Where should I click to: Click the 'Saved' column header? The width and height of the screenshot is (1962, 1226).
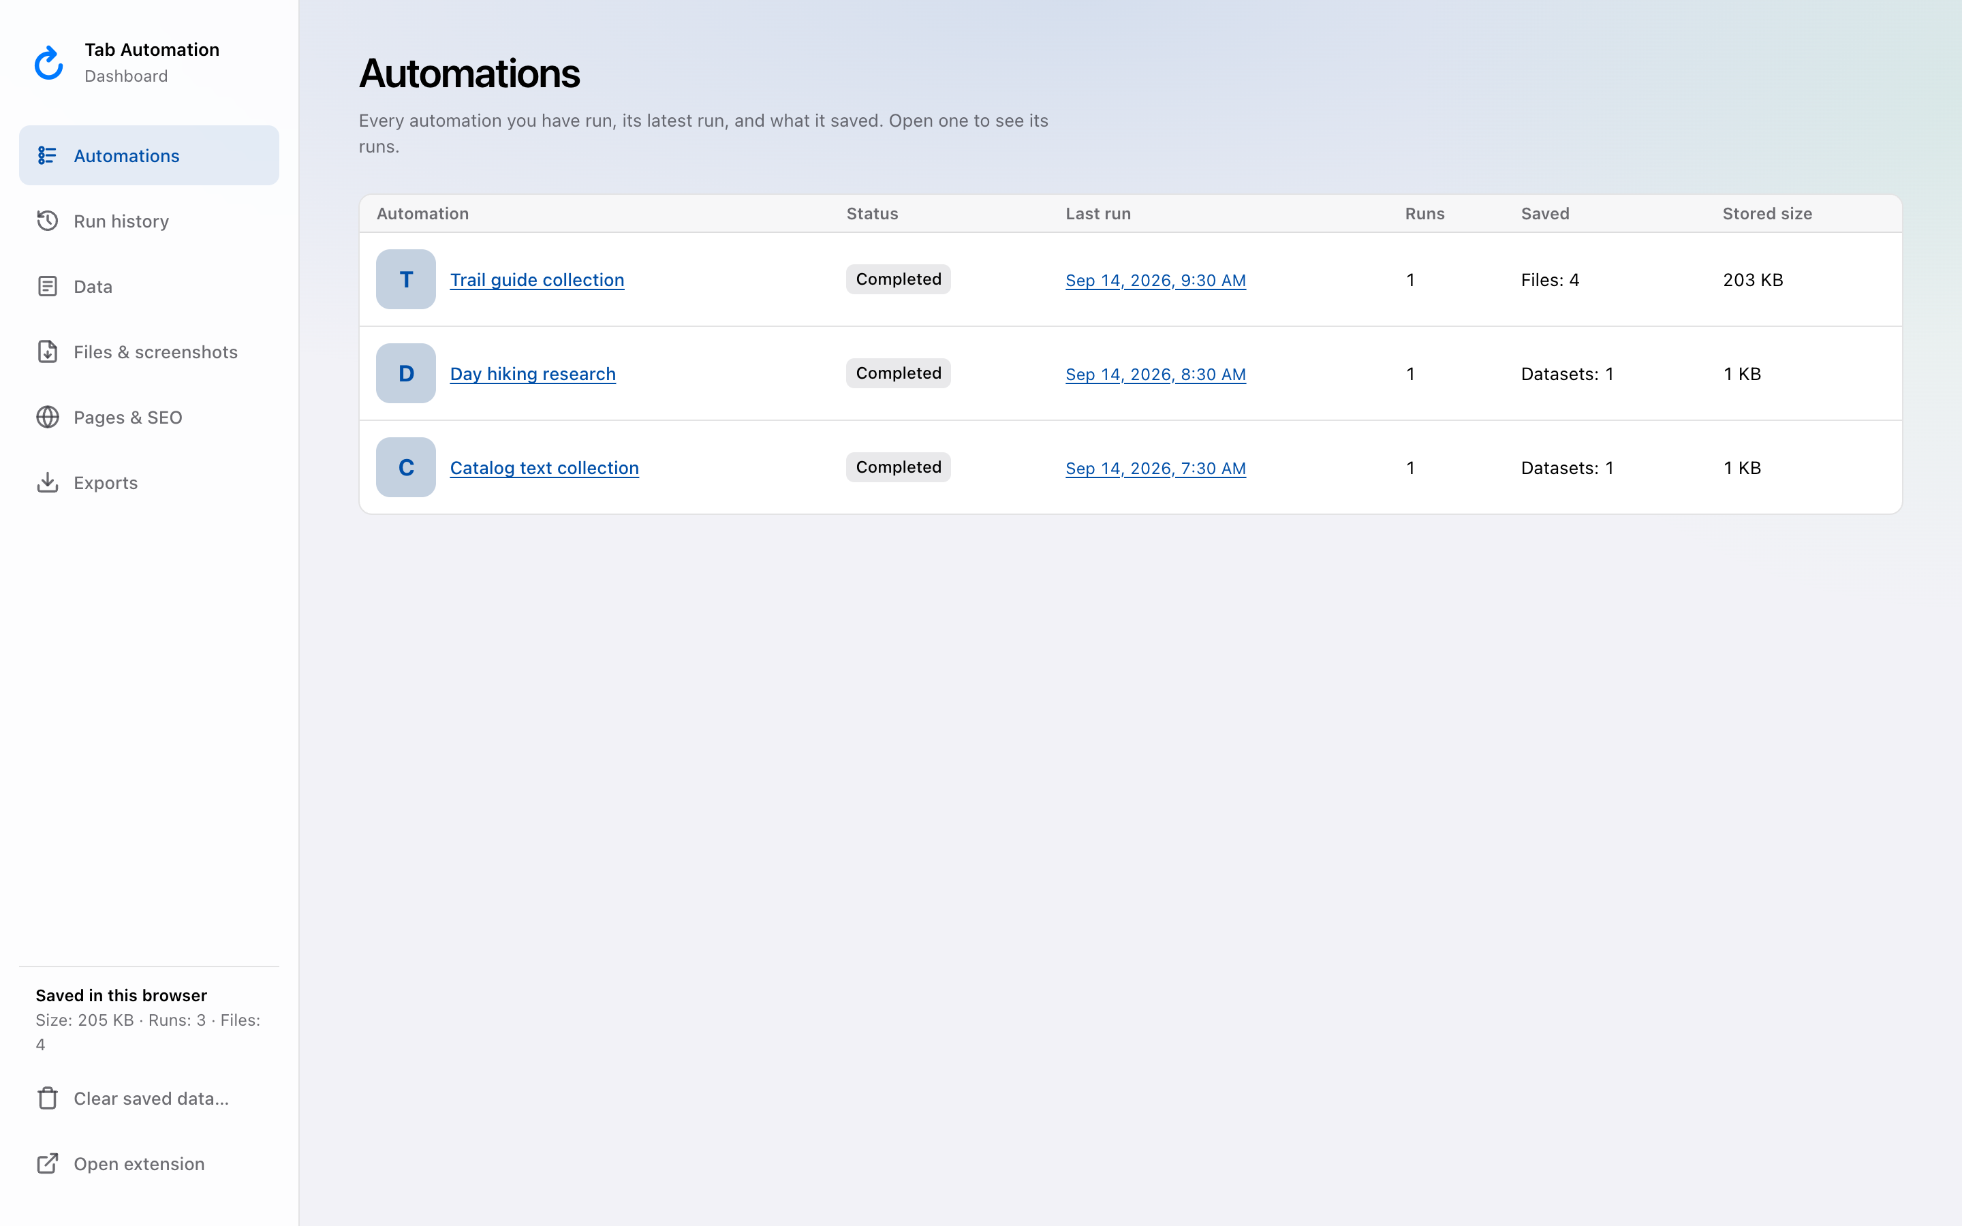click(1544, 213)
